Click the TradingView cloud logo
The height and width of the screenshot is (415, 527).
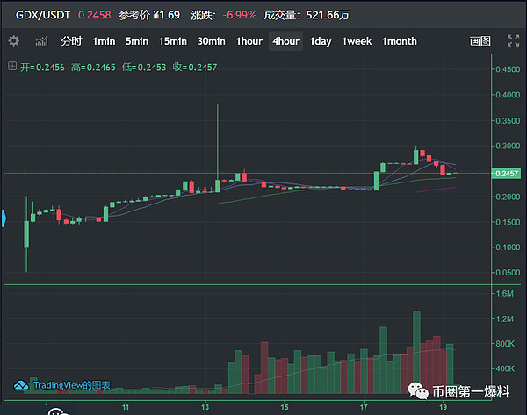click(x=20, y=384)
